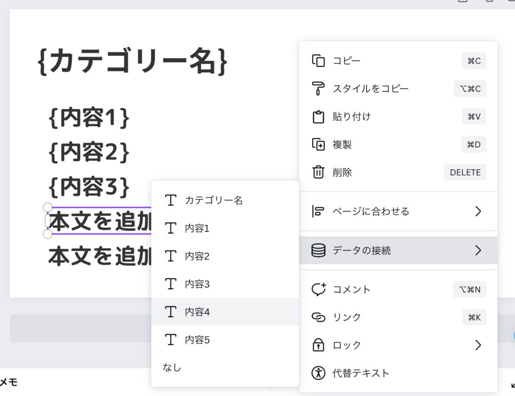The width and height of the screenshot is (515, 396).
Task: Click the clipboard paste icon
Action: (x=318, y=117)
